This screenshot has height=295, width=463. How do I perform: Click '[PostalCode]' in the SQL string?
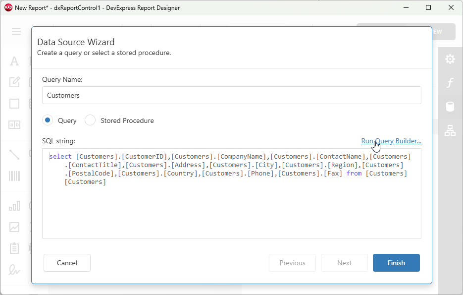(x=91, y=173)
